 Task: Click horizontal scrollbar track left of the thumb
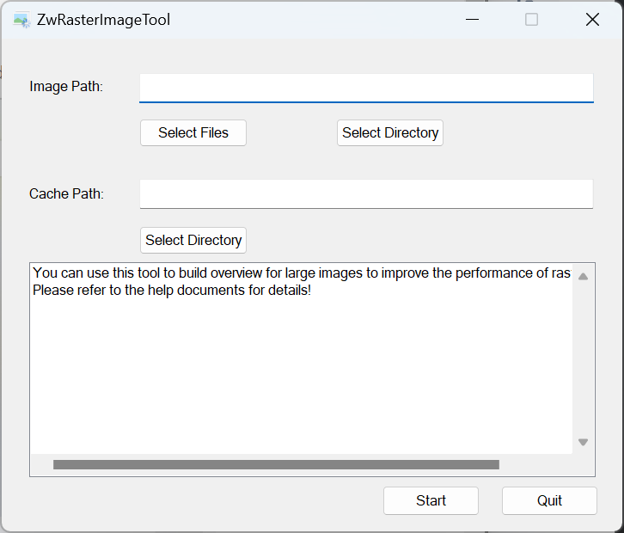tap(42, 464)
